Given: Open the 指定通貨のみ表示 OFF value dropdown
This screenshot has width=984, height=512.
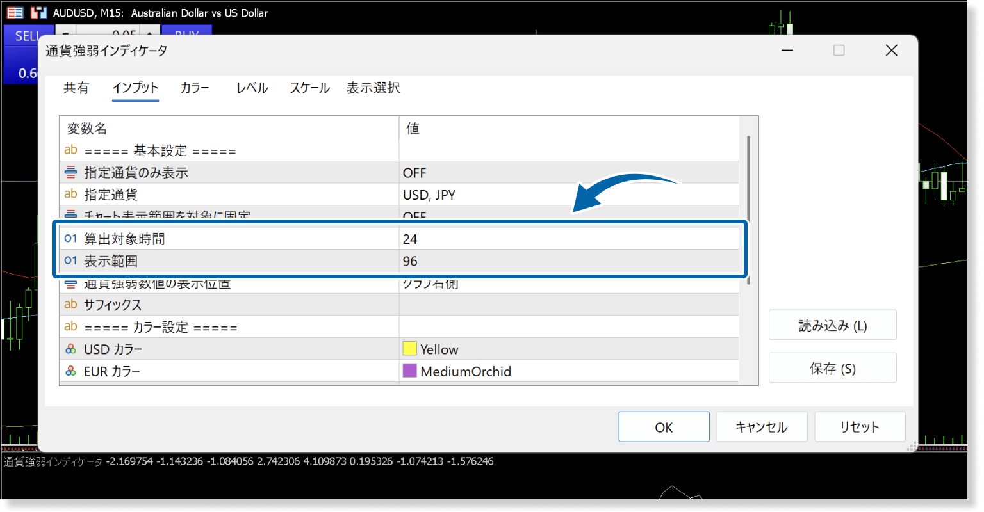Looking at the screenshot, I should click(568, 173).
